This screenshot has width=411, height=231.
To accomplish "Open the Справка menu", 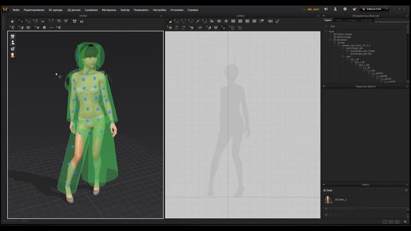I will [x=193, y=10].
